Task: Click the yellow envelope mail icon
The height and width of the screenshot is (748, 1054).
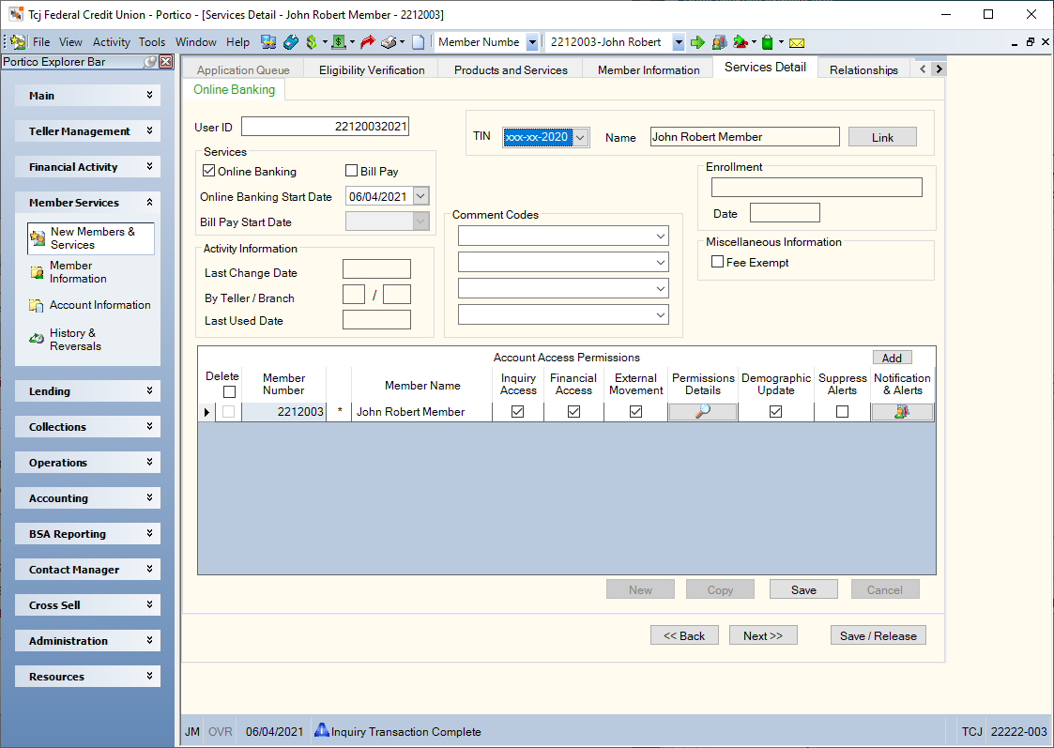Action: coord(797,43)
